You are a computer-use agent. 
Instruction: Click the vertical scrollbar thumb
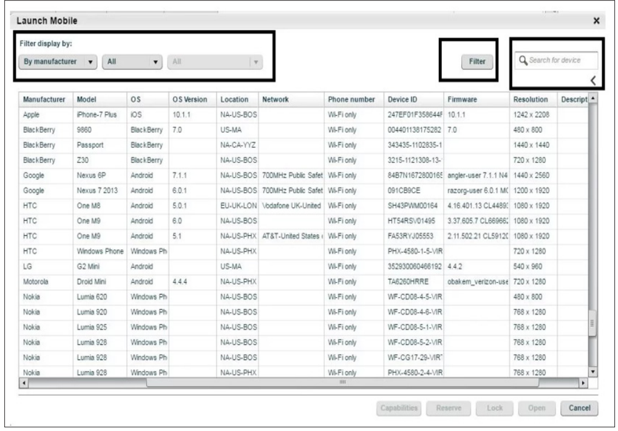pyautogui.click(x=593, y=323)
